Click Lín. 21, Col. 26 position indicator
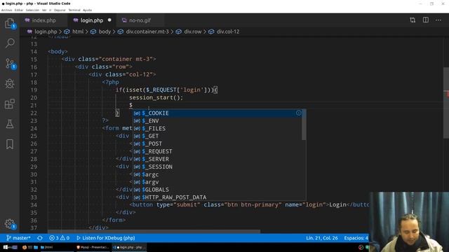449x252 pixels. point(322,238)
